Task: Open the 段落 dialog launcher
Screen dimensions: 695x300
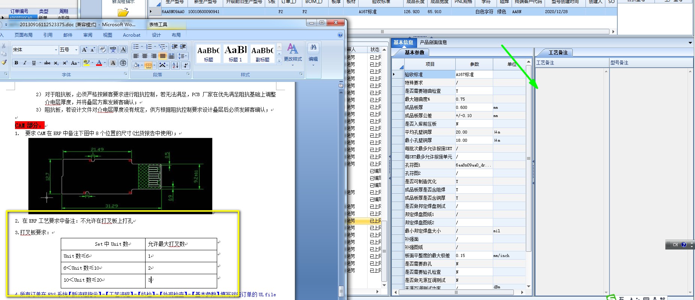Action: pos(188,74)
